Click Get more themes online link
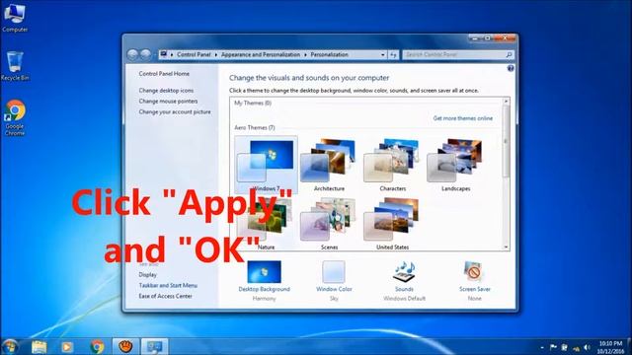This screenshot has width=632, height=355. click(x=463, y=118)
